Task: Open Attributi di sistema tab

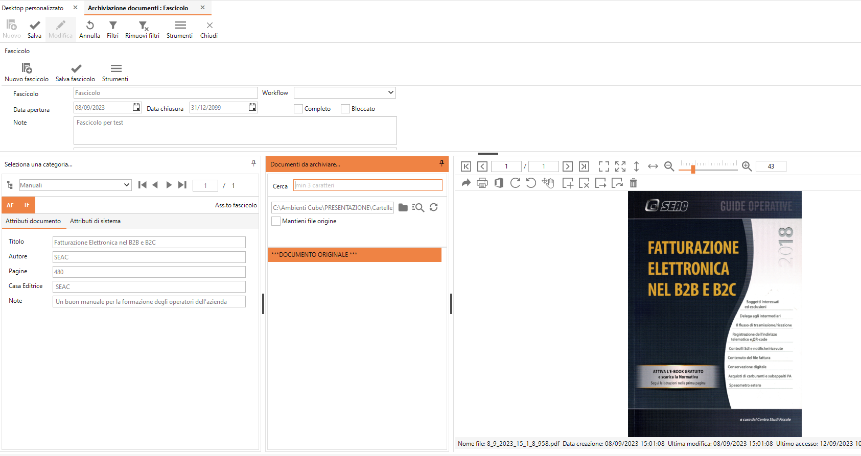Action: tap(95, 221)
